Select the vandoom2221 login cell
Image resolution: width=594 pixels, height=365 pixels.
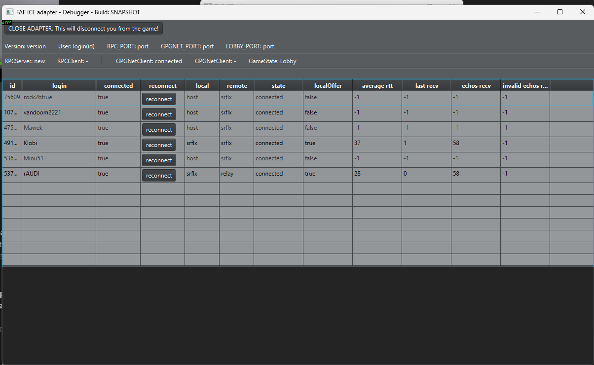59,114
